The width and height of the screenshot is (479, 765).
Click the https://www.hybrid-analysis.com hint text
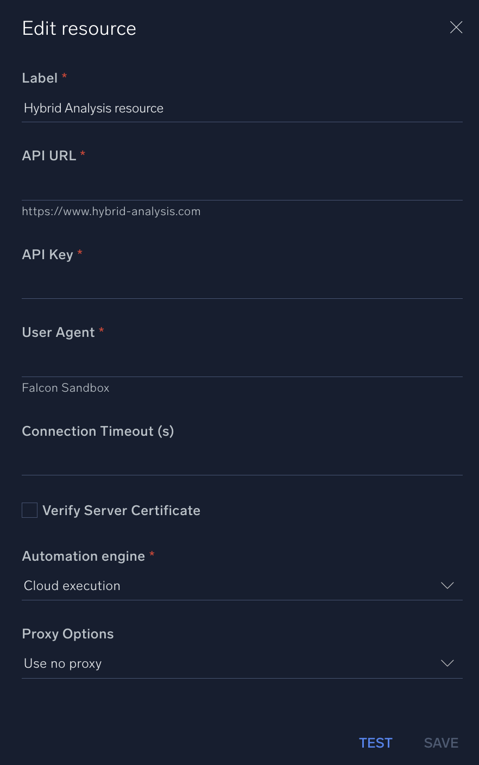pos(111,211)
